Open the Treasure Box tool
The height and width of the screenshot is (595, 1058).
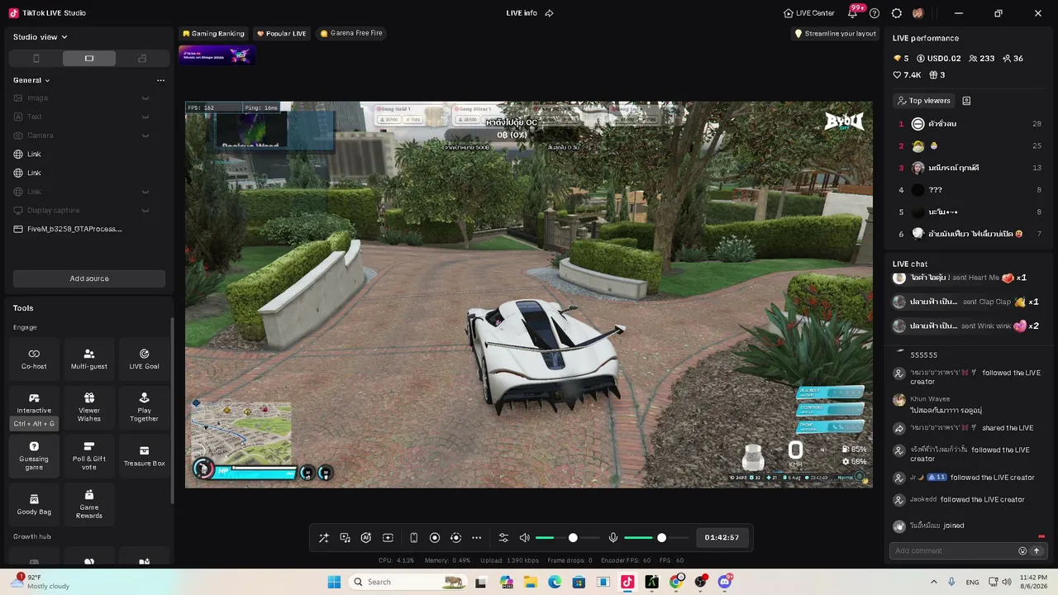tap(144, 455)
